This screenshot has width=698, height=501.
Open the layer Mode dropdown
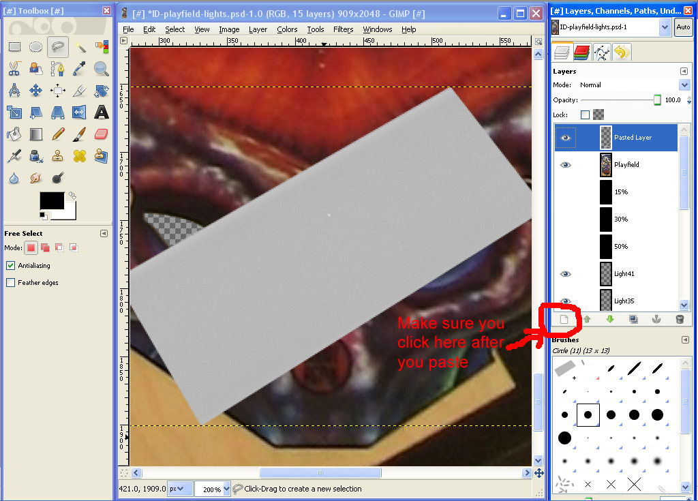[x=684, y=85]
